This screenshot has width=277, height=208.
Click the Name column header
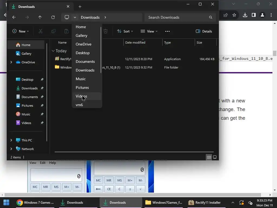click(62, 43)
